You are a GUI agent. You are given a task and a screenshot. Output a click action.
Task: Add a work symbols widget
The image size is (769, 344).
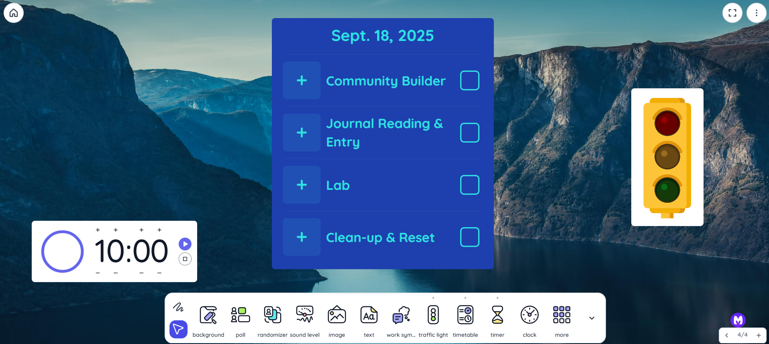click(x=401, y=322)
